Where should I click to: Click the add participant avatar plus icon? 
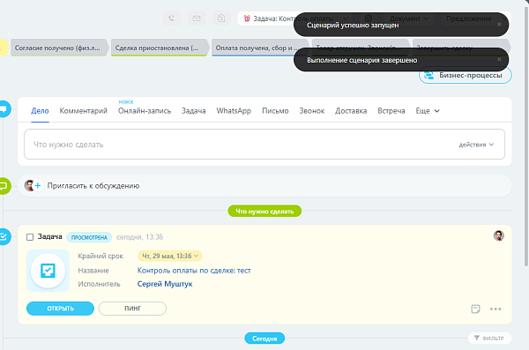[34, 186]
